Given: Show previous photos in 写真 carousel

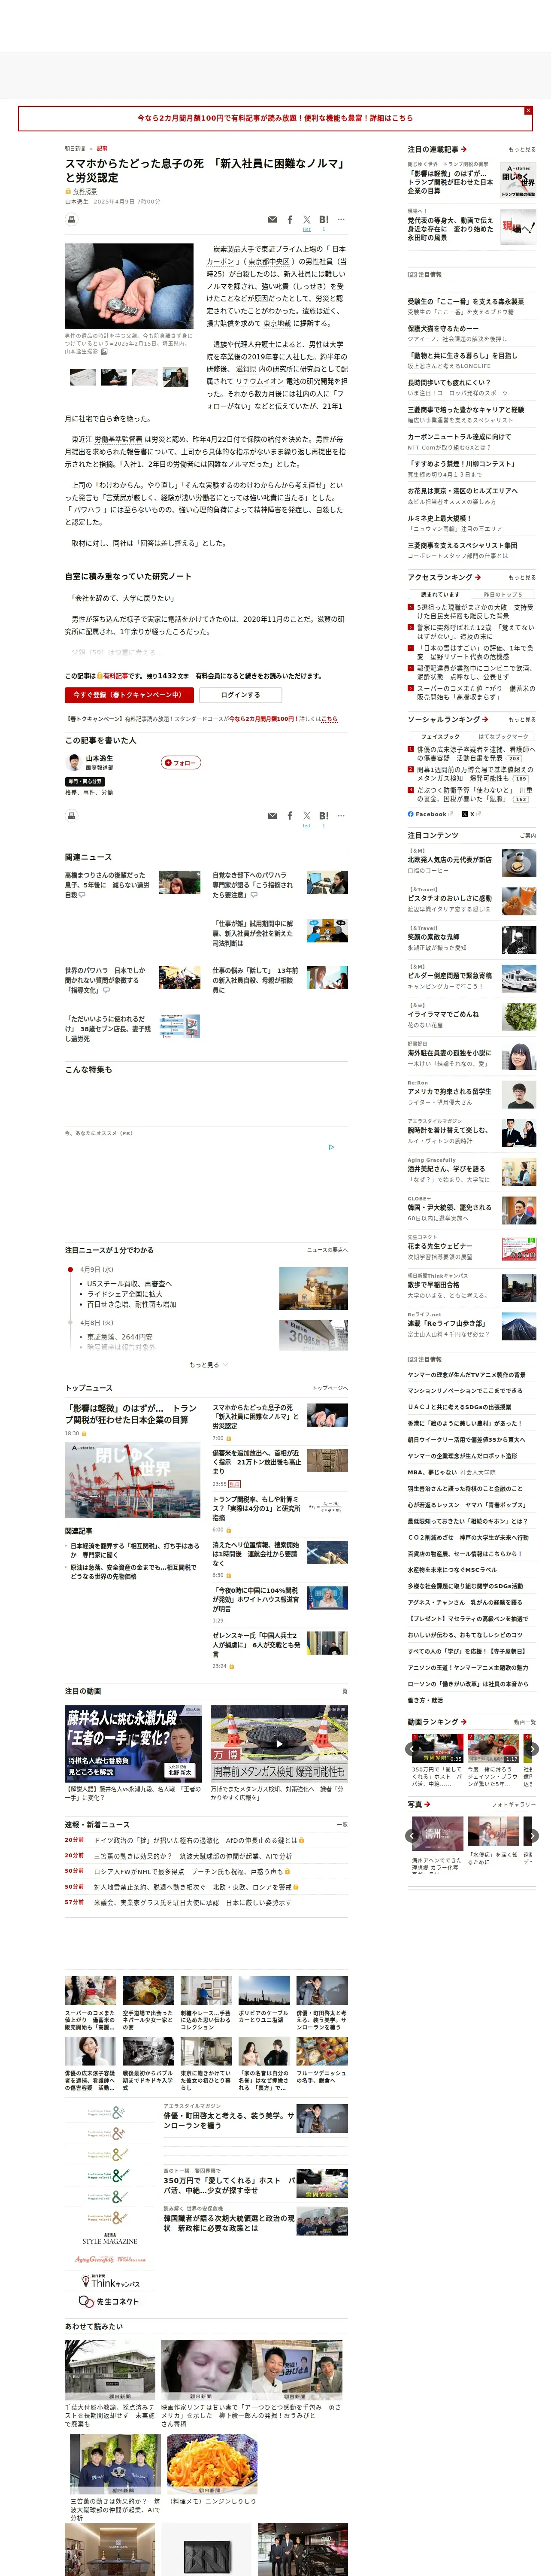Looking at the screenshot, I should click(x=412, y=1835).
